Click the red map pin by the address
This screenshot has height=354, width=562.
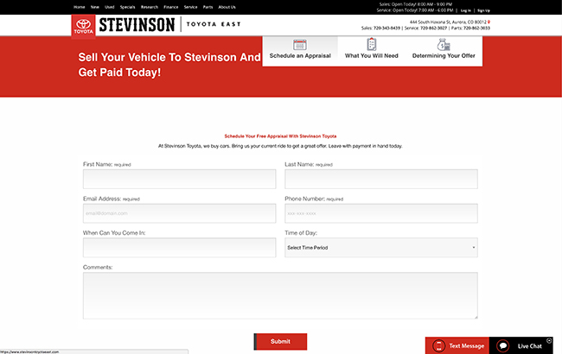(x=489, y=21)
